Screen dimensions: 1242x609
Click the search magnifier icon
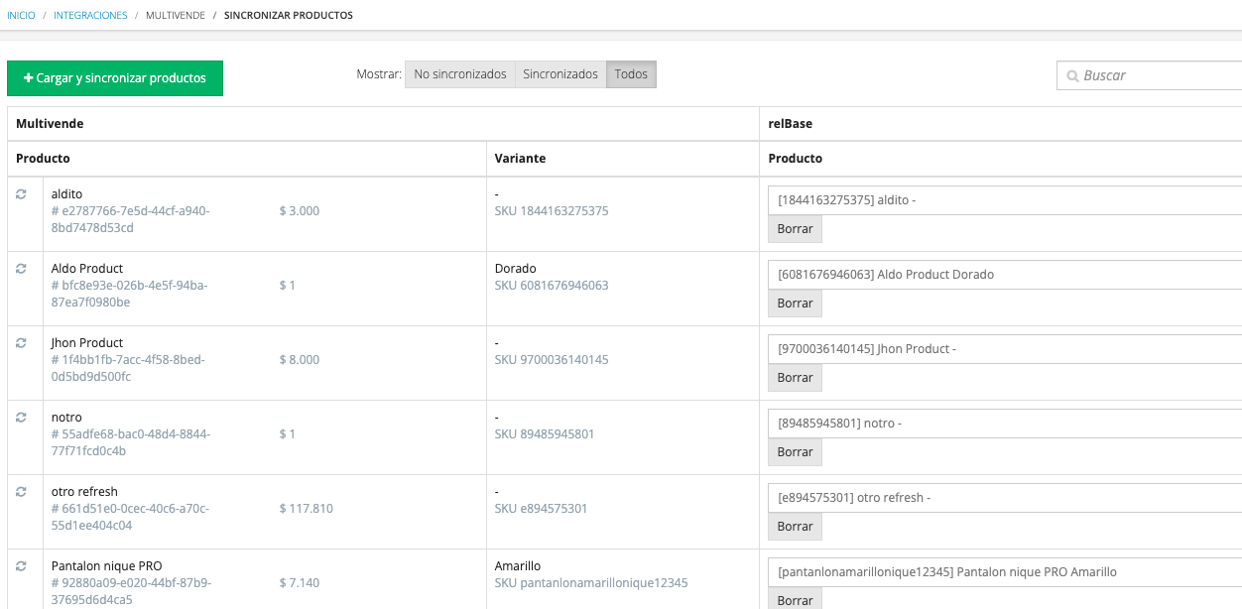click(1072, 76)
